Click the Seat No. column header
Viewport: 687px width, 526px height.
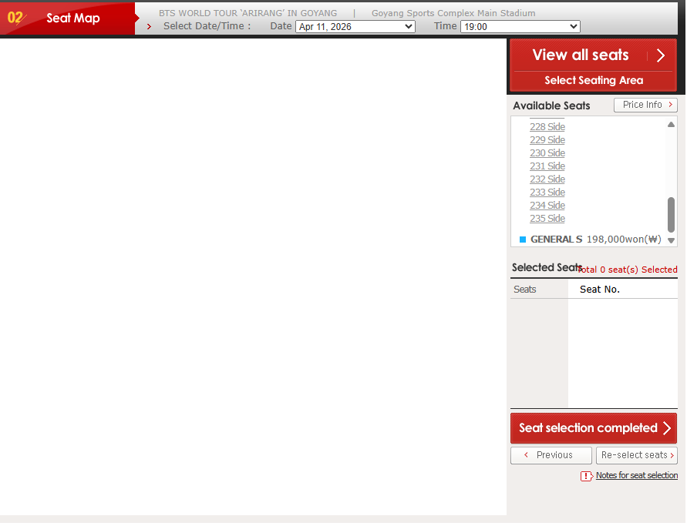point(599,290)
